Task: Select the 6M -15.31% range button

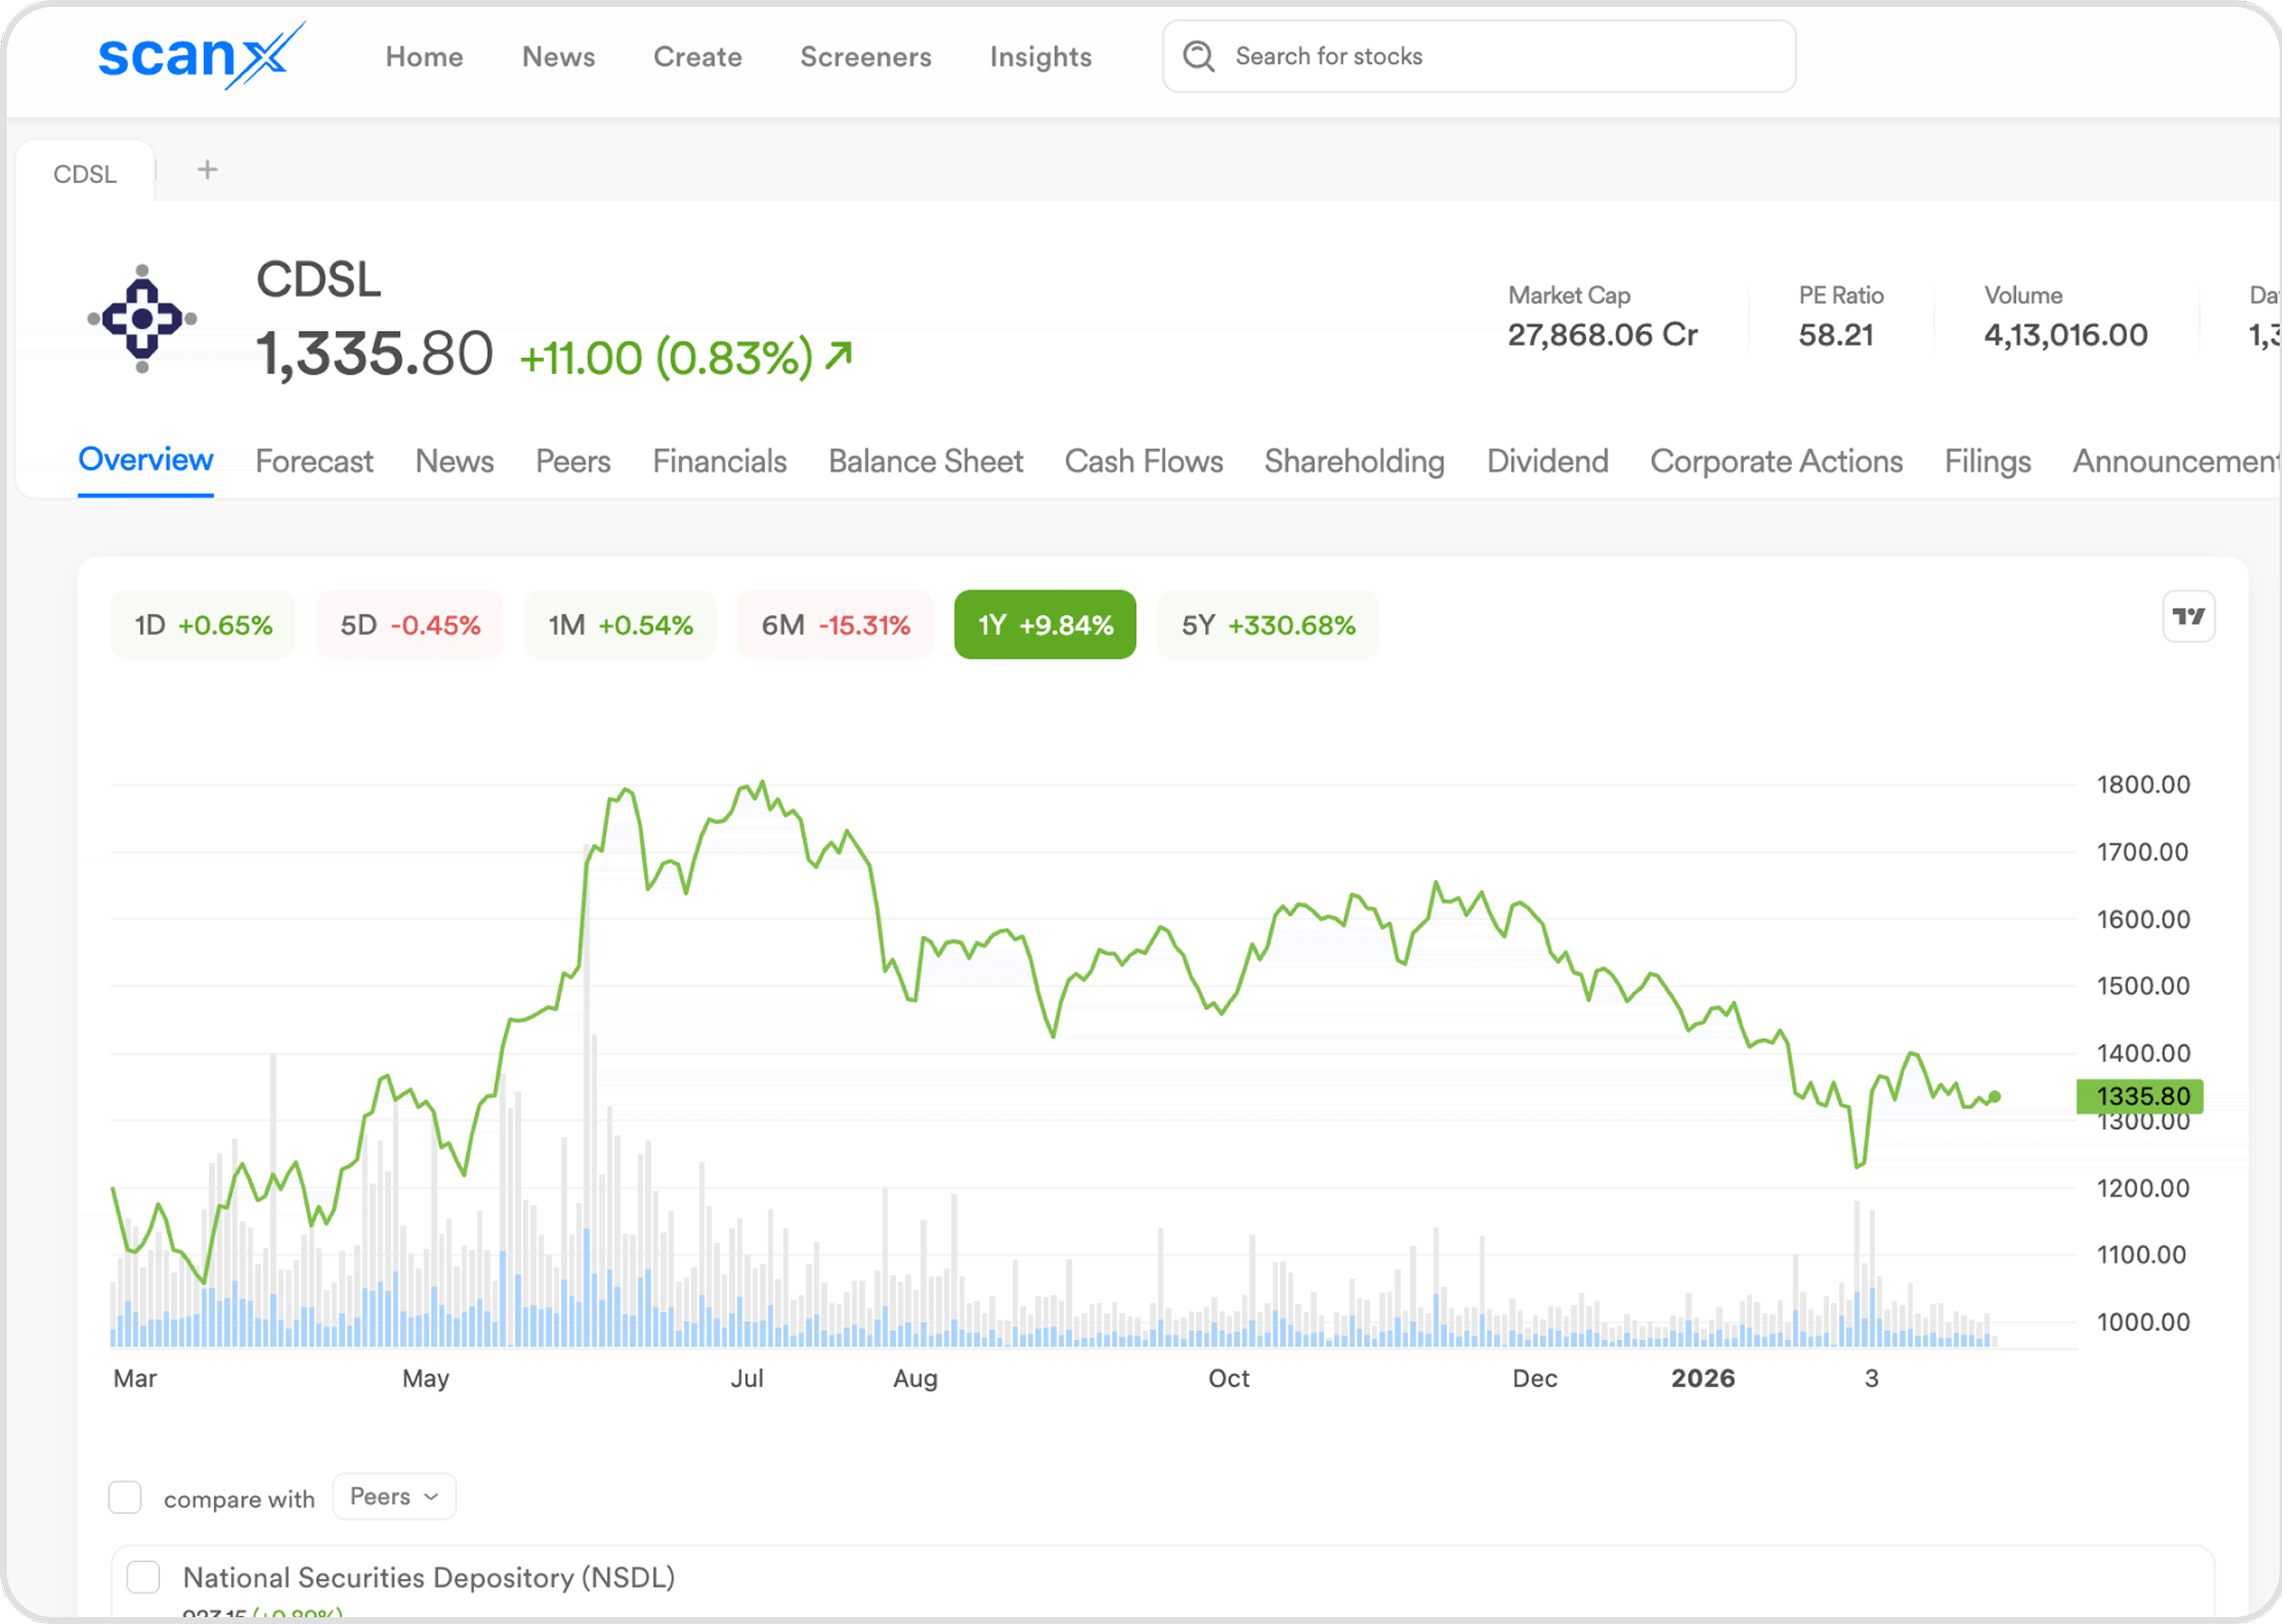Action: (835, 625)
